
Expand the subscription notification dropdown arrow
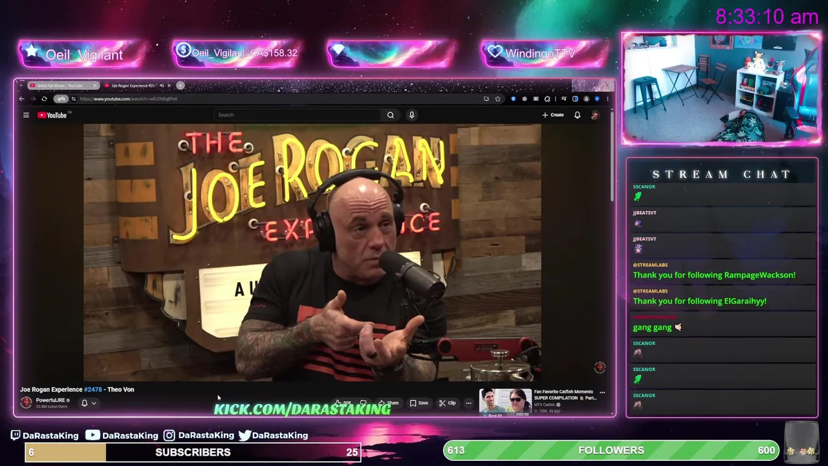pos(94,403)
